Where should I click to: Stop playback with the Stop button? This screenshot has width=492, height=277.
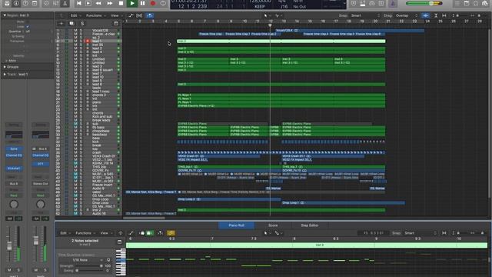pos(121,3)
